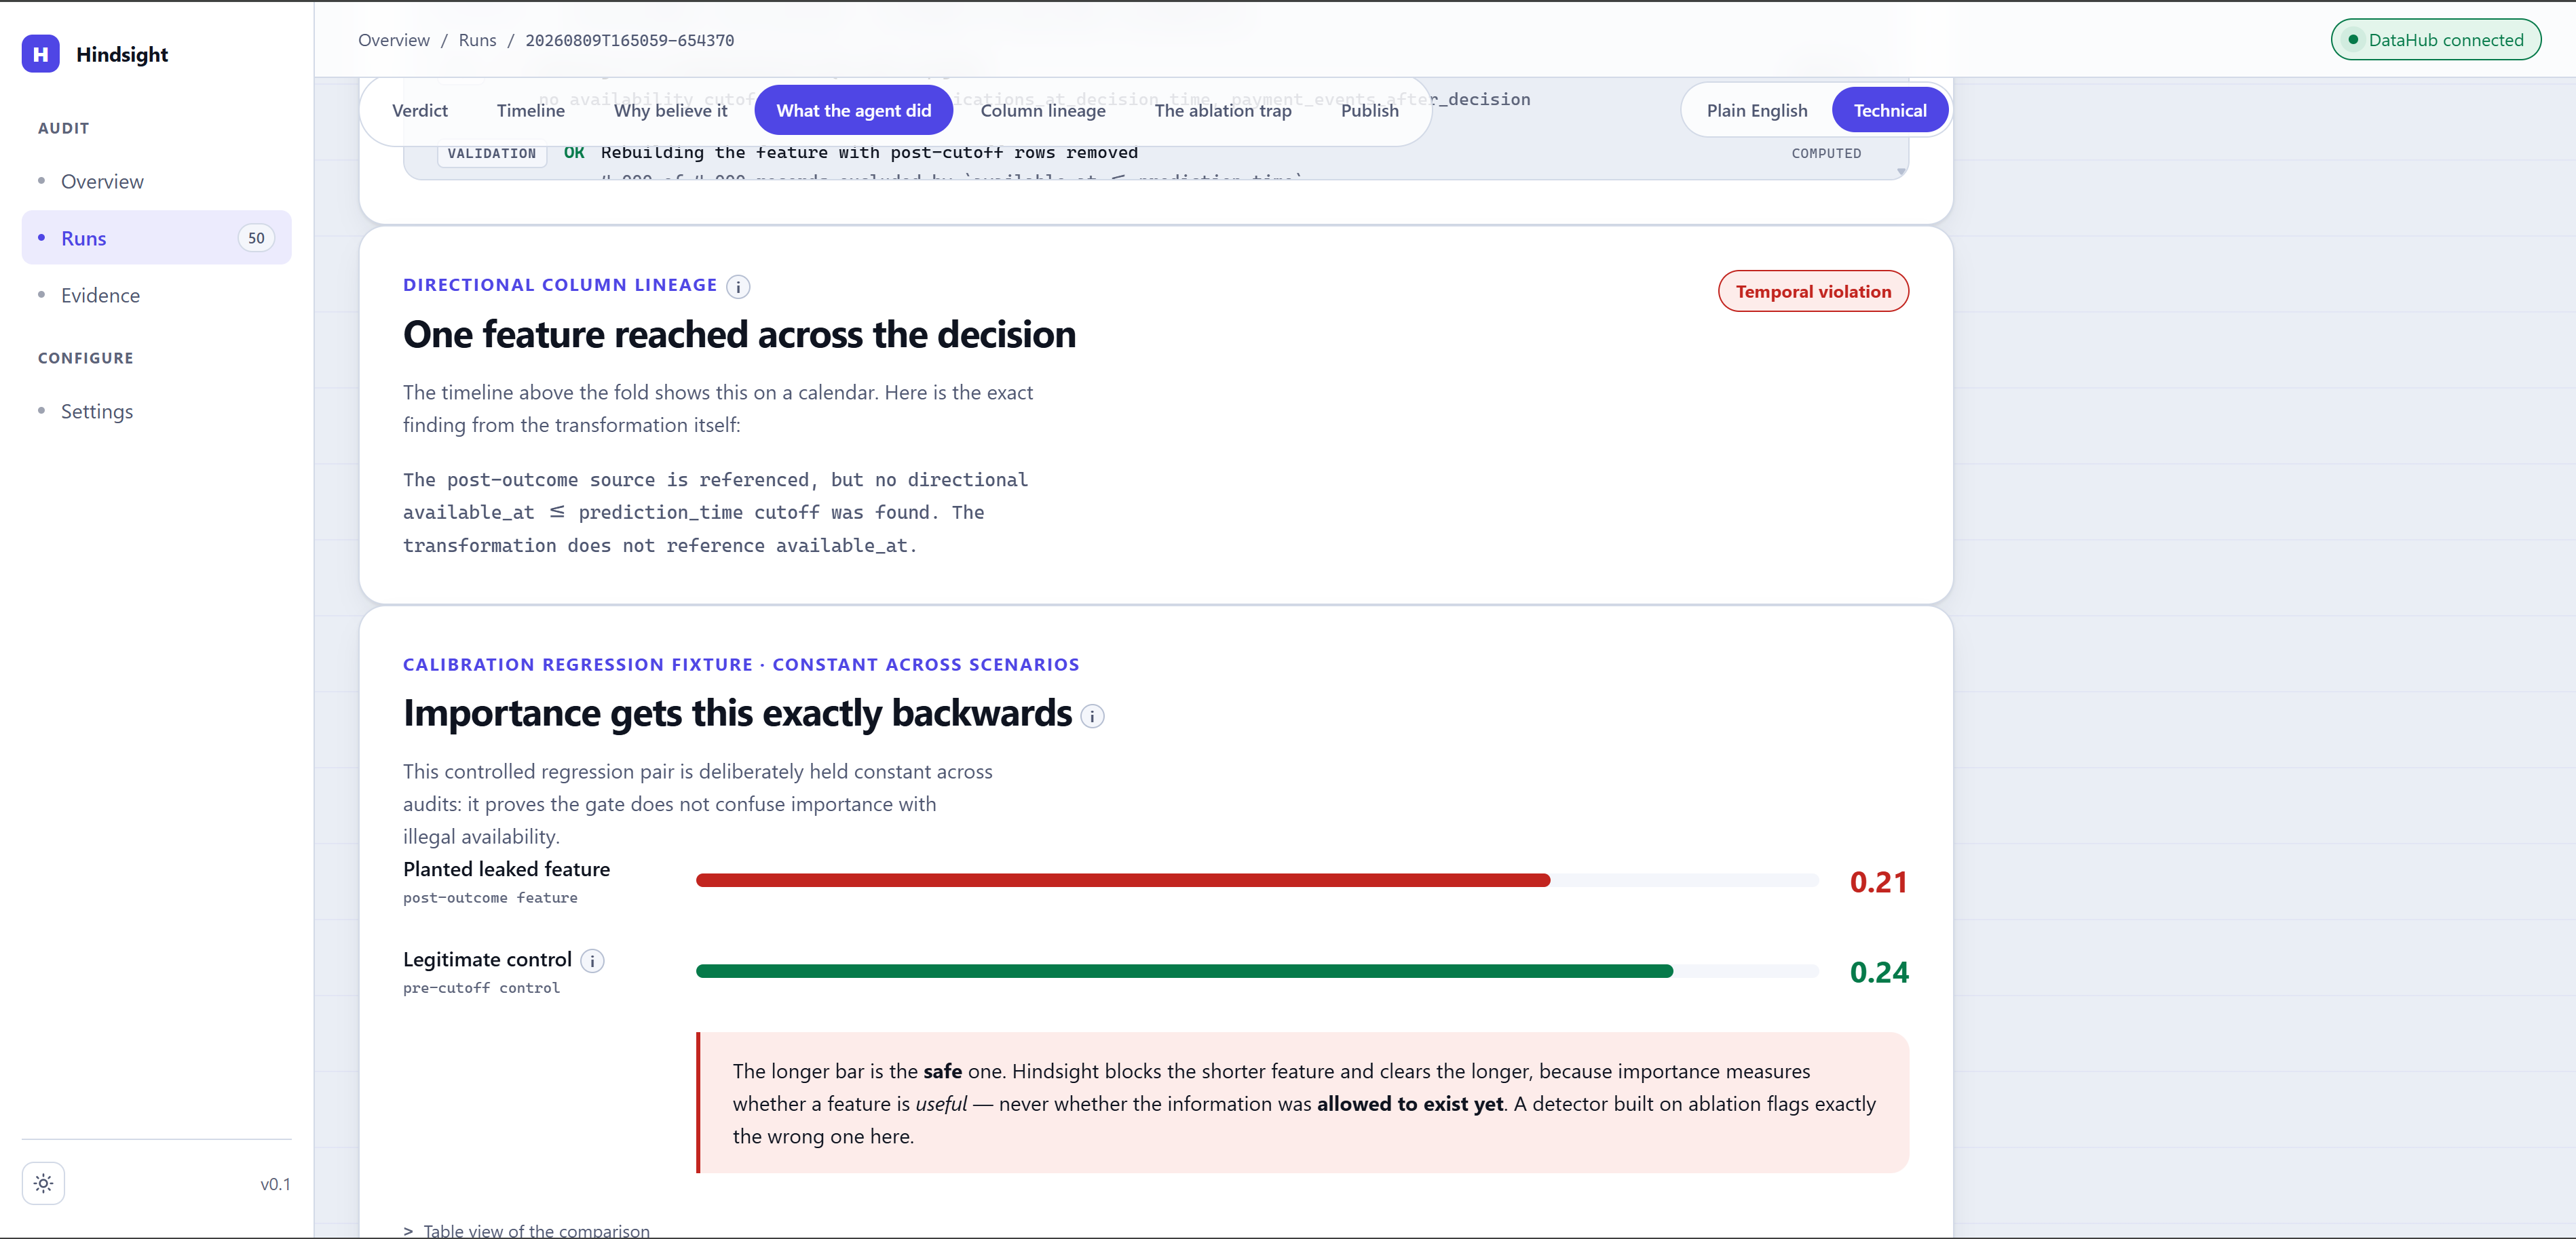The height and width of the screenshot is (1239, 2576).
Task: Click the Runs breadcrumb link
Action: pos(477,40)
